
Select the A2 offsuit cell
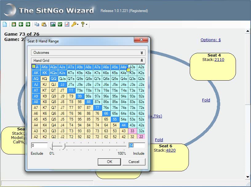click(x=36, y=137)
